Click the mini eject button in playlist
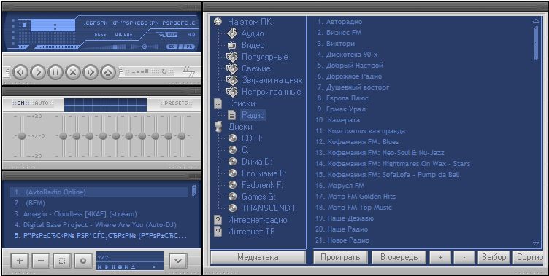 tap(133, 267)
